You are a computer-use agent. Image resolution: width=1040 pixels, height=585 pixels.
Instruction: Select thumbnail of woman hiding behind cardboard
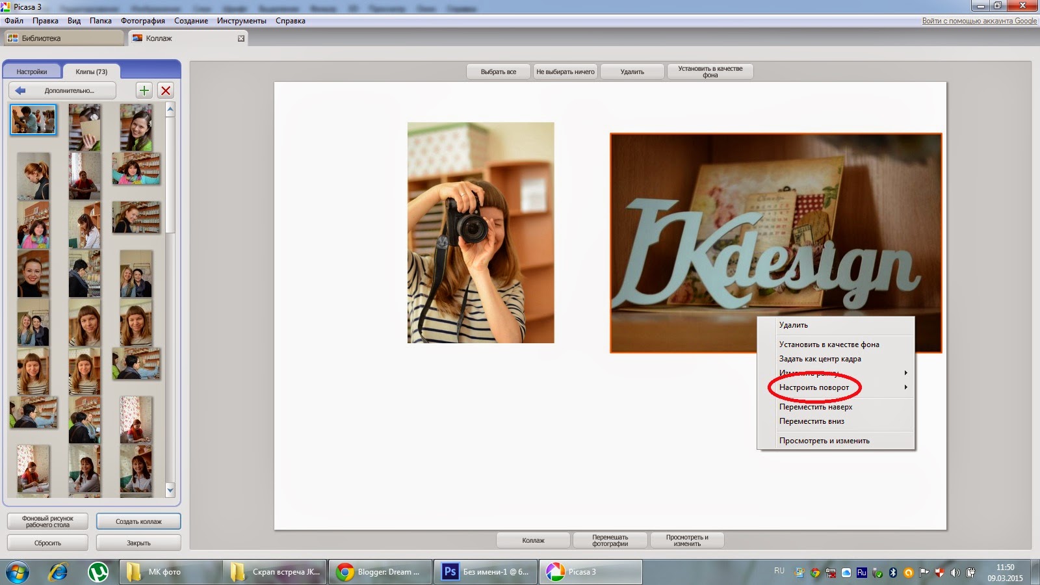point(84,127)
